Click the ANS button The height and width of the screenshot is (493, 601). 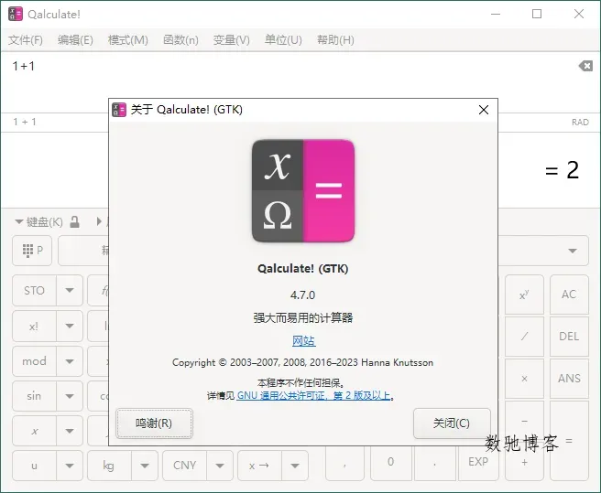click(569, 379)
